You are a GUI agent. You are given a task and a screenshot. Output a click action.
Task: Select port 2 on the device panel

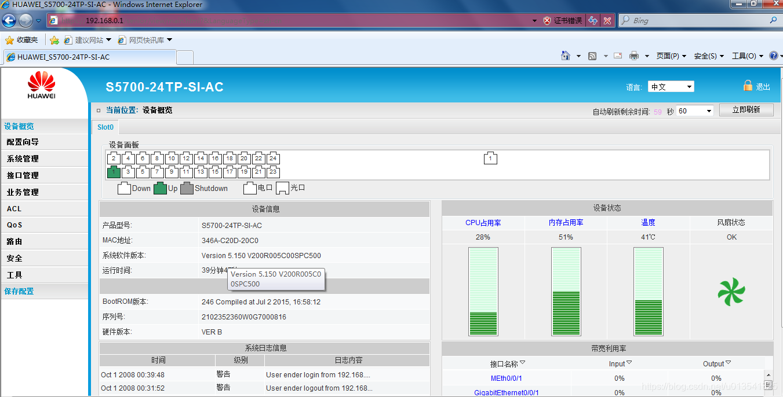(114, 159)
